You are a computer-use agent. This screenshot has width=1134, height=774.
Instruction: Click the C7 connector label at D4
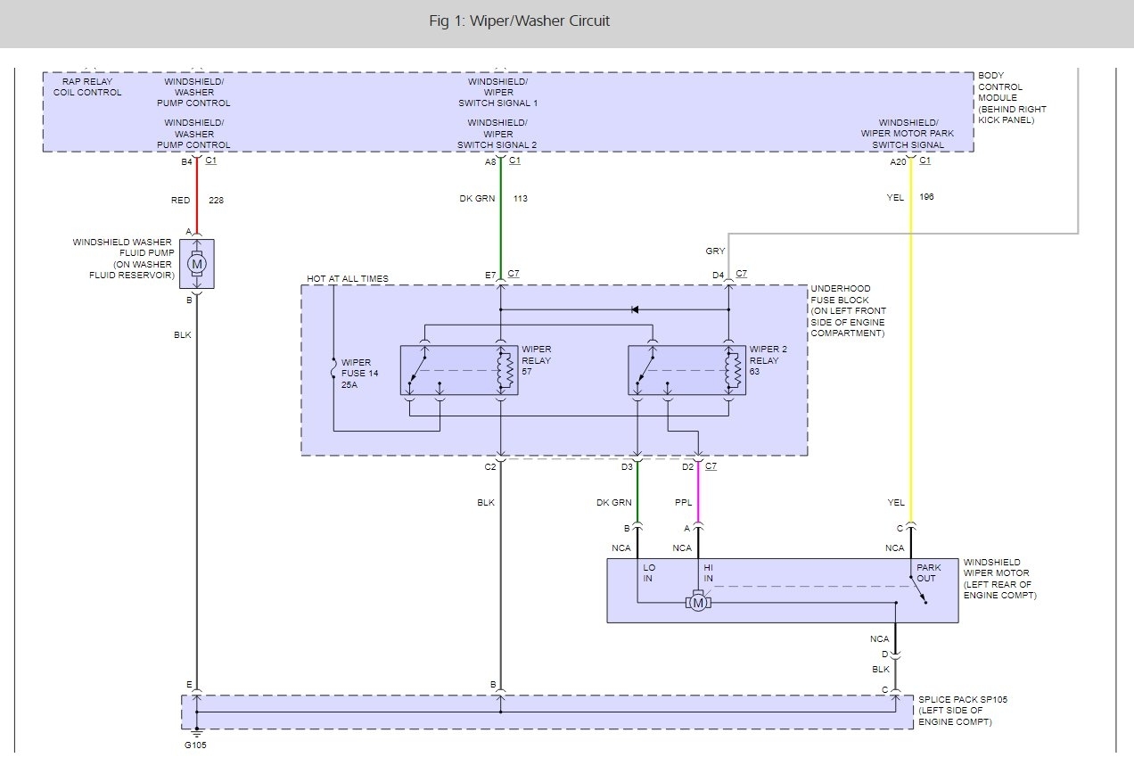tap(742, 274)
